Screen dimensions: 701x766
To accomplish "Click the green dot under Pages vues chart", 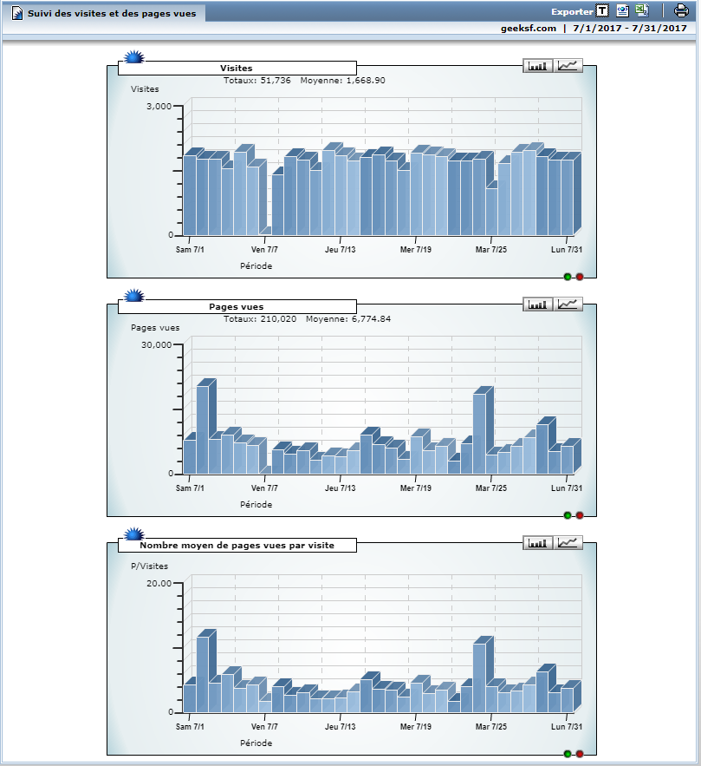I will (x=568, y=515).
